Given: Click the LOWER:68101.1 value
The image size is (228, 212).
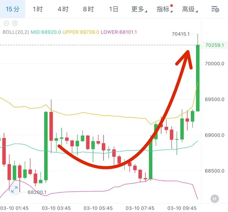Looking at the screenshot, I should click(119, 32).
